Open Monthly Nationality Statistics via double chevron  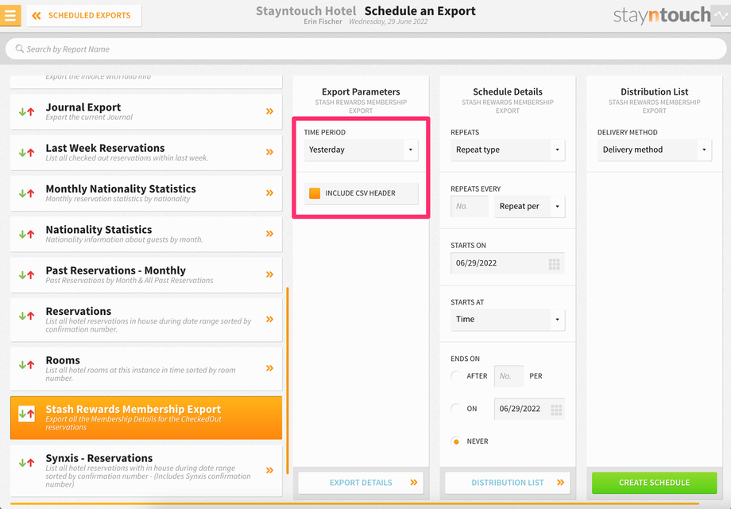pos(269,192)
